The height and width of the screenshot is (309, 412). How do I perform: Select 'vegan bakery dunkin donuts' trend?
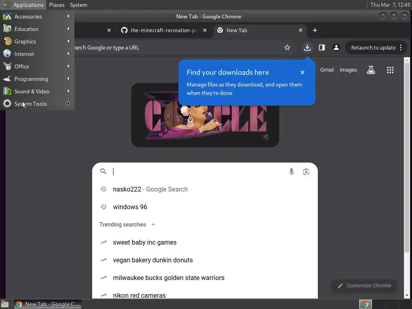[x=205, y=260]
